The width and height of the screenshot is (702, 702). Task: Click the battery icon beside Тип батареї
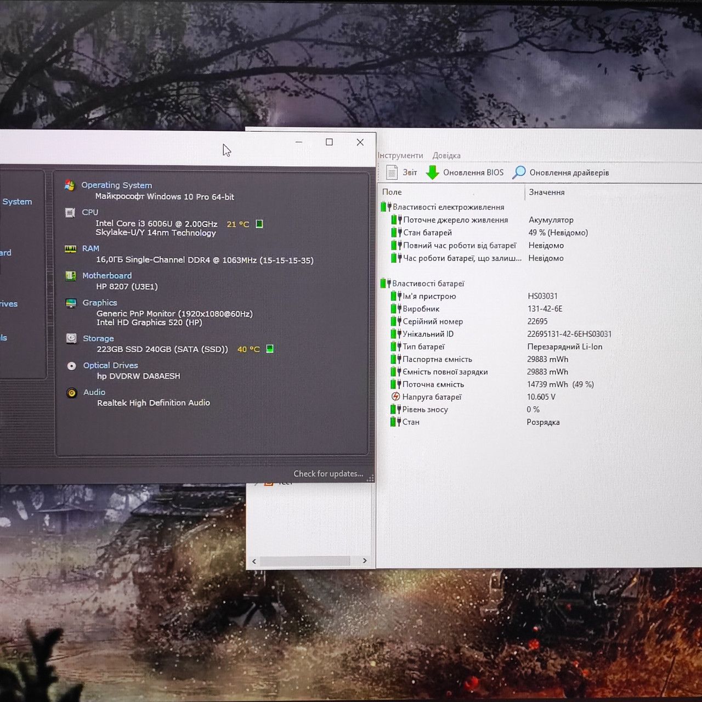point(396,347)
